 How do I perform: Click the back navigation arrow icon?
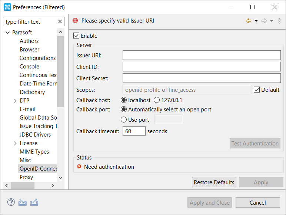tap(249, 21)
